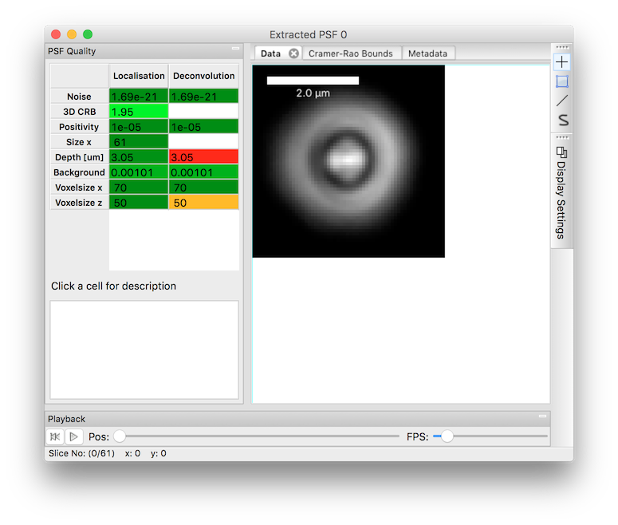
Task: Click the Deconvolution column header
Action: 204,76
